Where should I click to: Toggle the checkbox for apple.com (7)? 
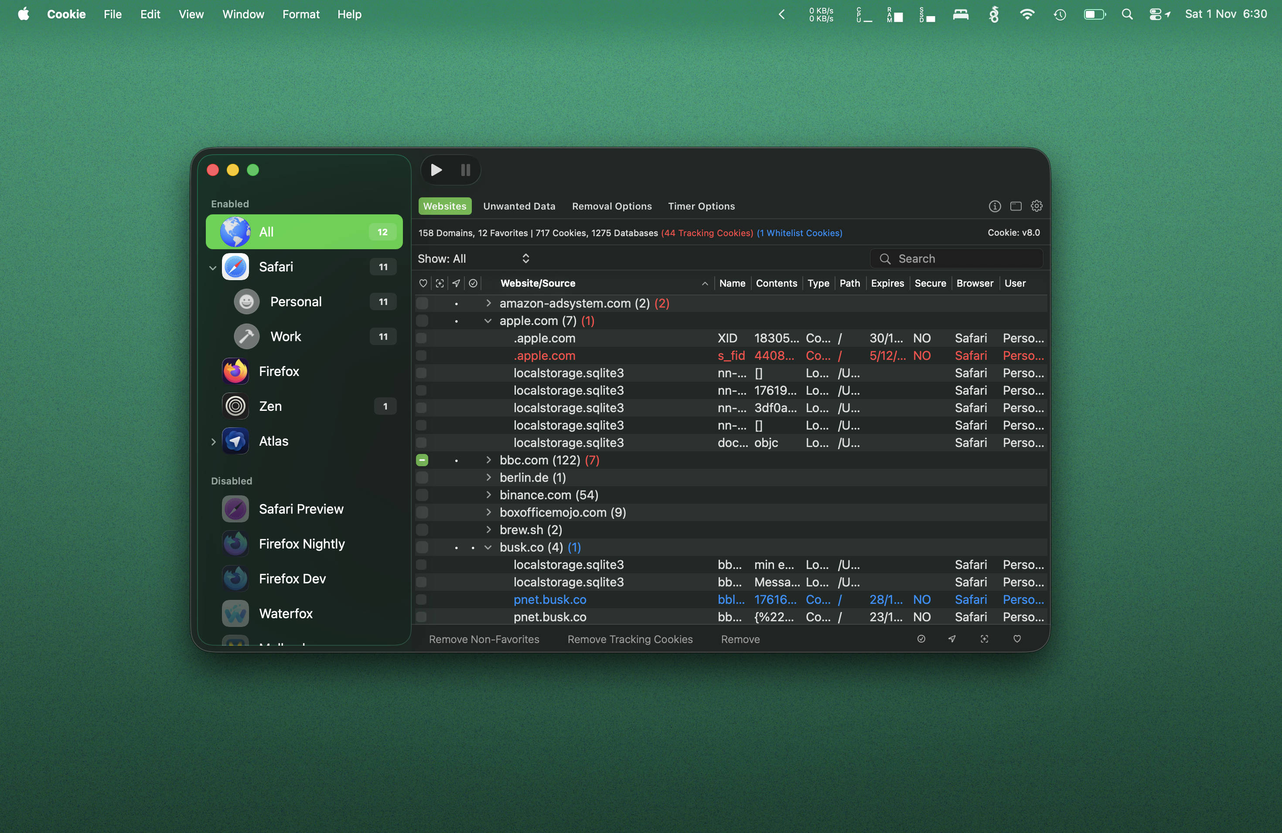(422, 321)
